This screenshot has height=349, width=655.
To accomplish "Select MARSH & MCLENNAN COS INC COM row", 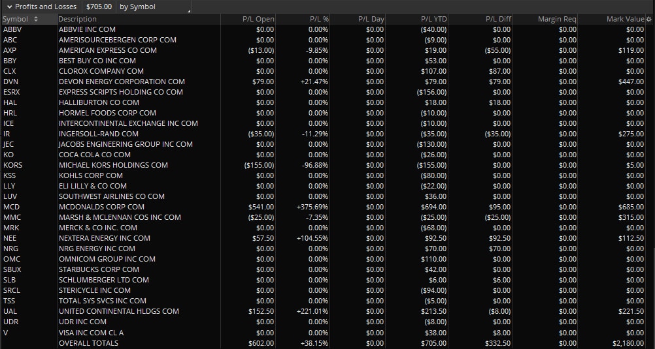I will [327, 217].
